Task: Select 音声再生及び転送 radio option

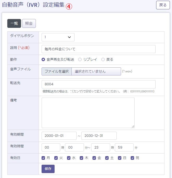Action: [43, 60]
